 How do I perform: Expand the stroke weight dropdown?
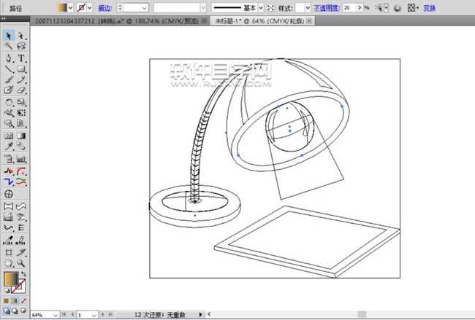(x=145, y=7)
